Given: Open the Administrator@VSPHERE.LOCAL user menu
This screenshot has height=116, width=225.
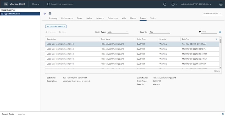Looking at the screenshot, I should [196, 4].
